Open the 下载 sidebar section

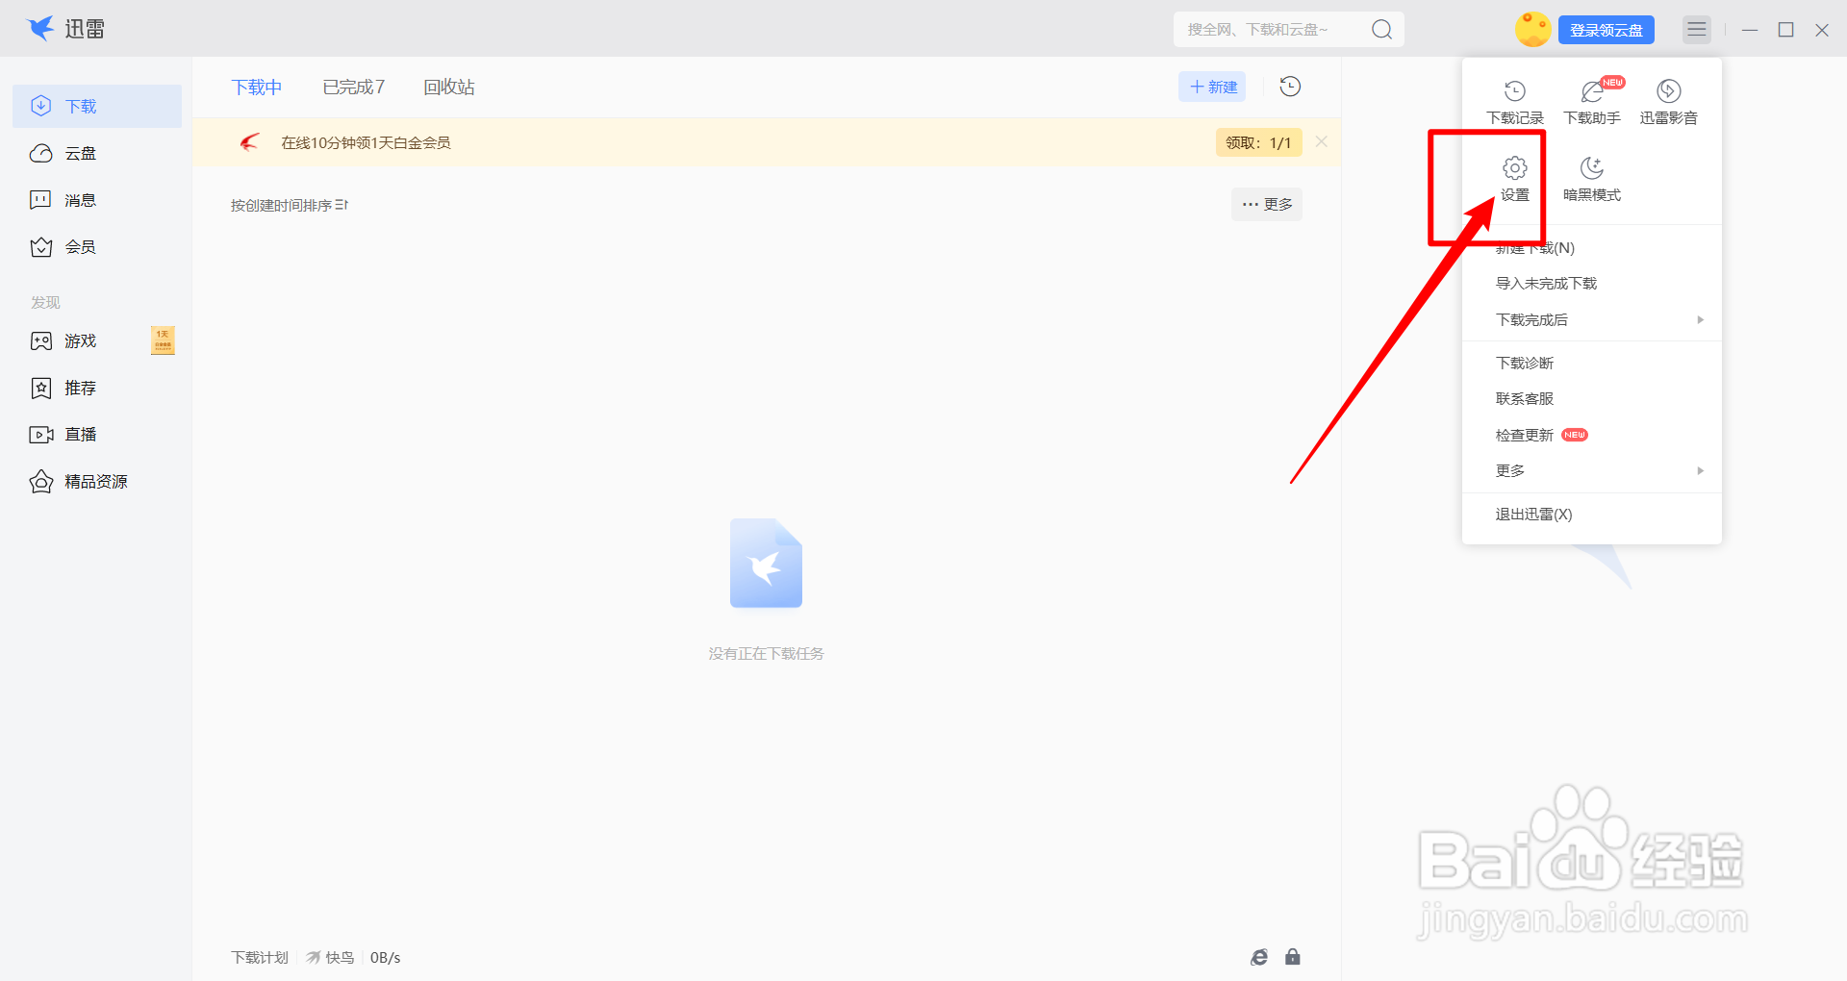click(x=97, y=106)
